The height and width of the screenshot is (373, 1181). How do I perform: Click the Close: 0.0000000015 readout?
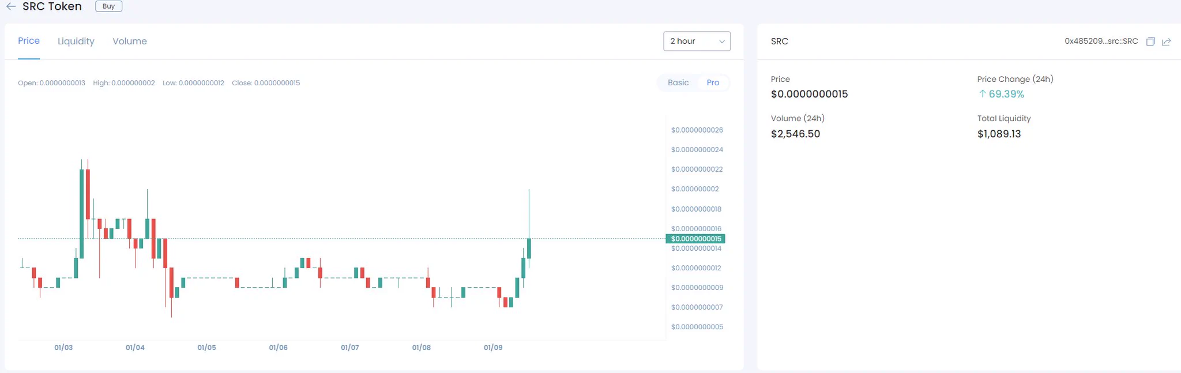(x=266, y=83)
